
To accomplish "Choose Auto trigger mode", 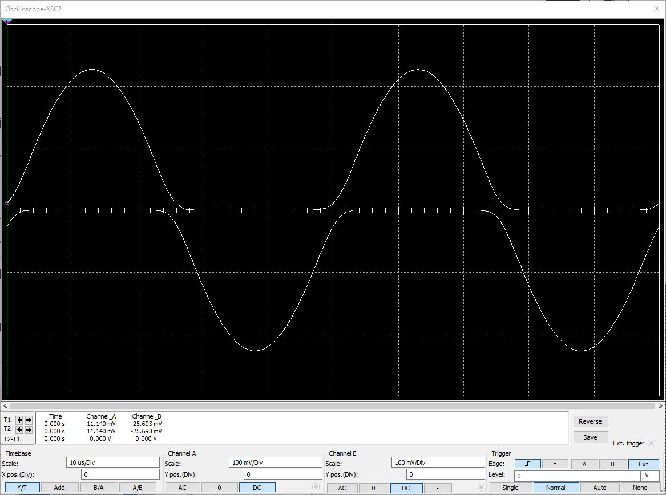I will pos(600,488).
